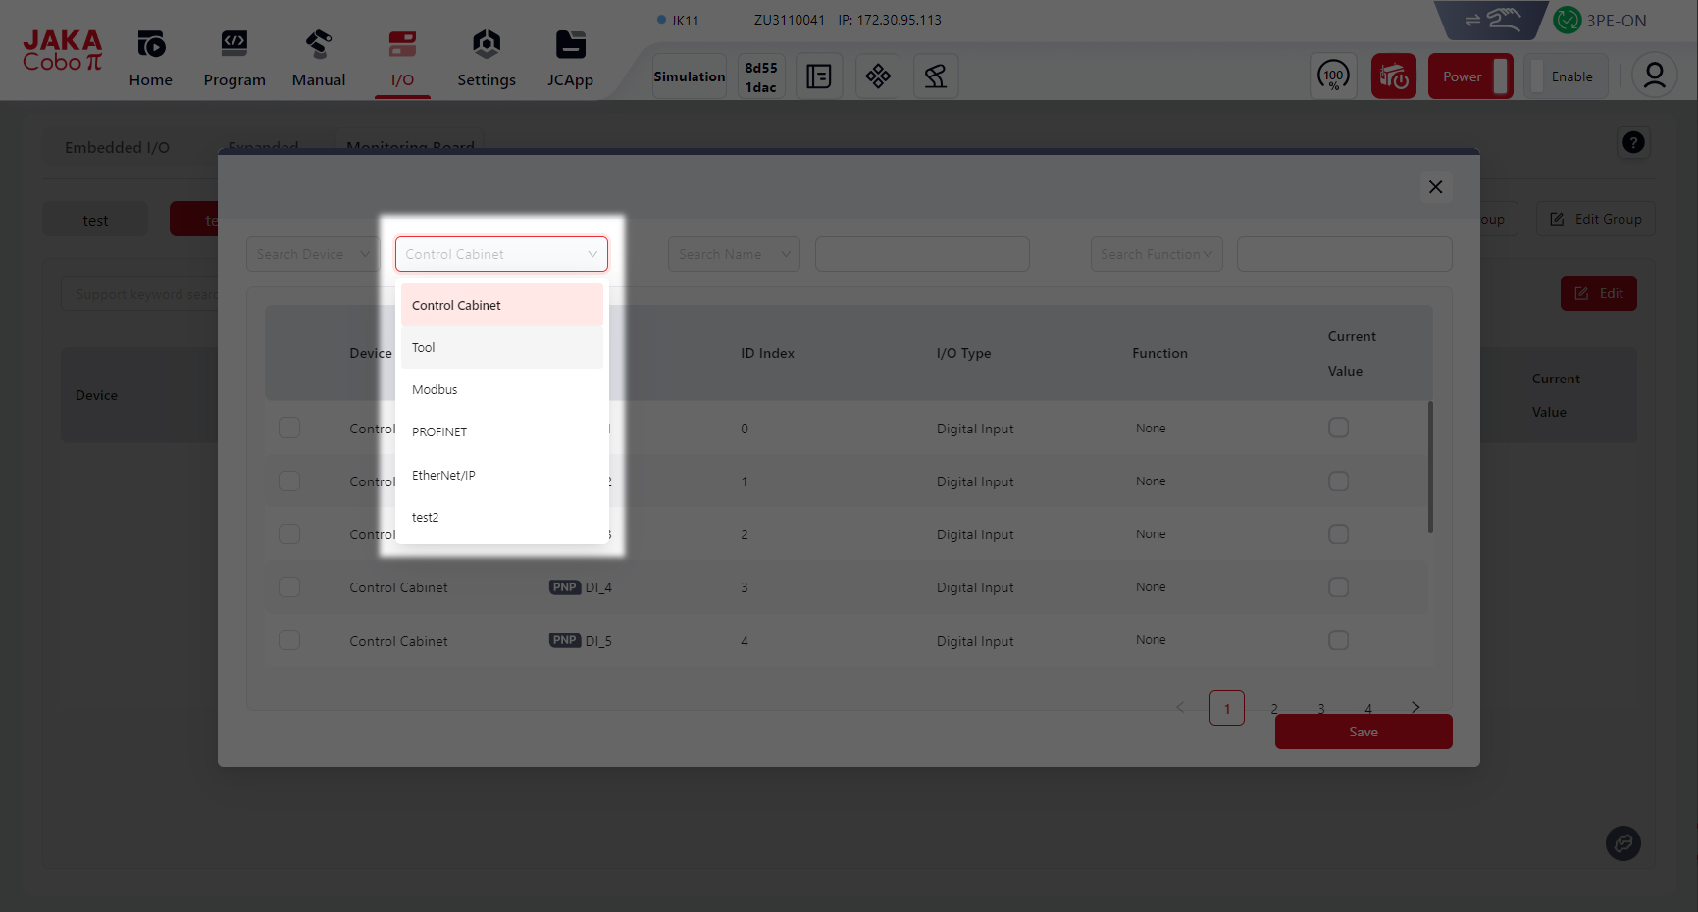Tick the row checkbox for DI_5
This screenshot has height=912, width=1698.
click(x=289, y=640)
